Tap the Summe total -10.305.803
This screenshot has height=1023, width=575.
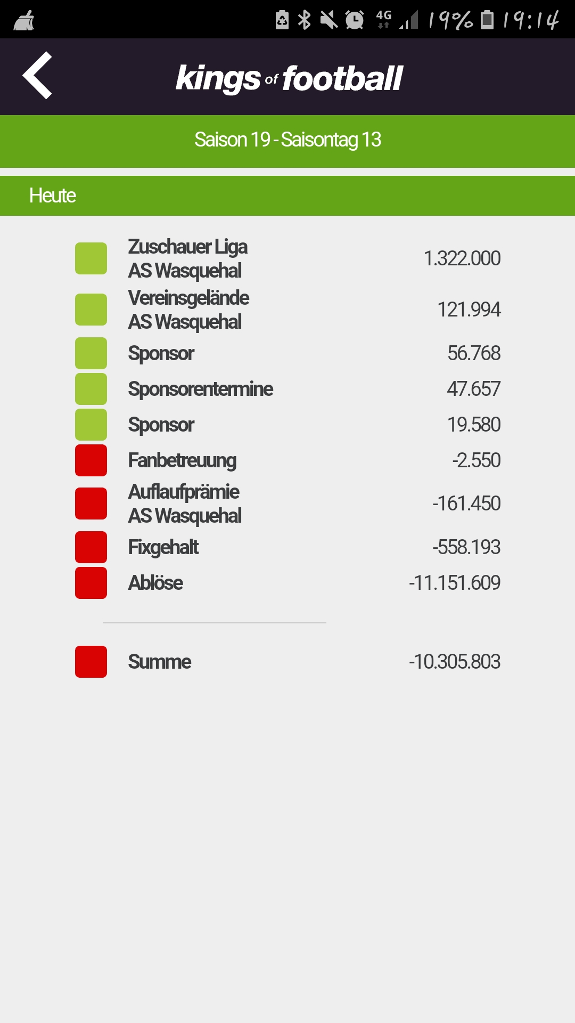coord(455,662)
